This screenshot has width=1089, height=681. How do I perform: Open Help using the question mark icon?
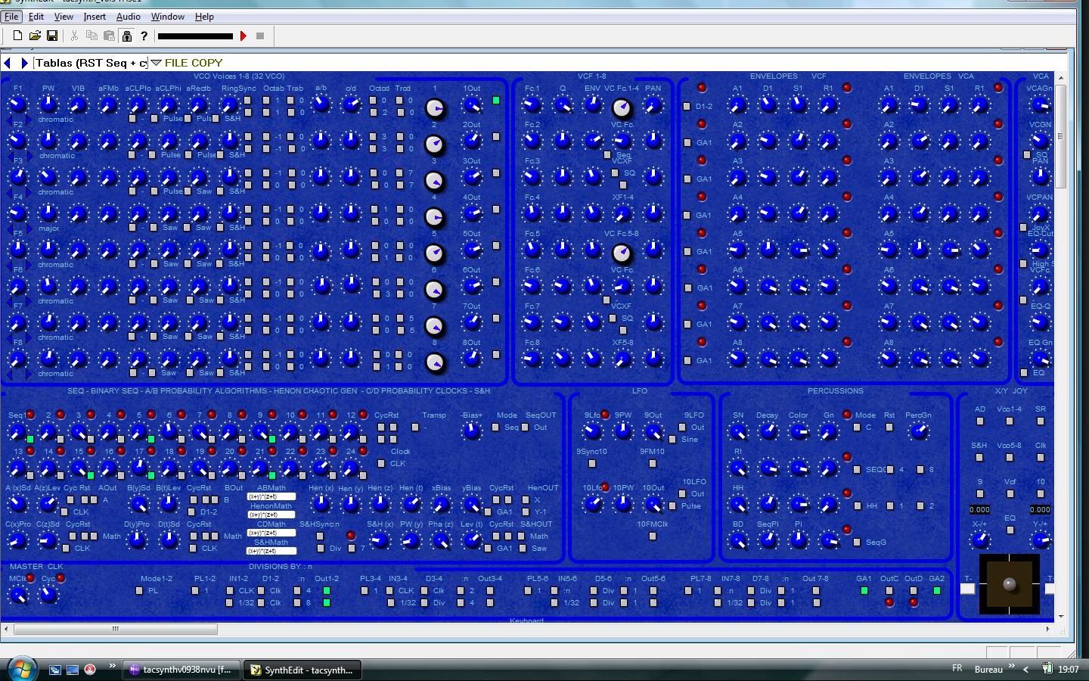coord(144,35)
